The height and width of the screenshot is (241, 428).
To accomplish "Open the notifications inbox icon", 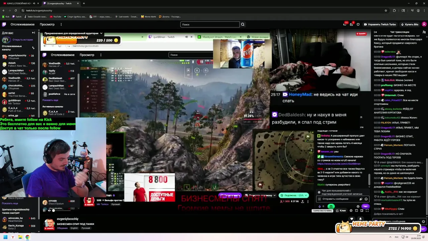I will coord(351,24).
